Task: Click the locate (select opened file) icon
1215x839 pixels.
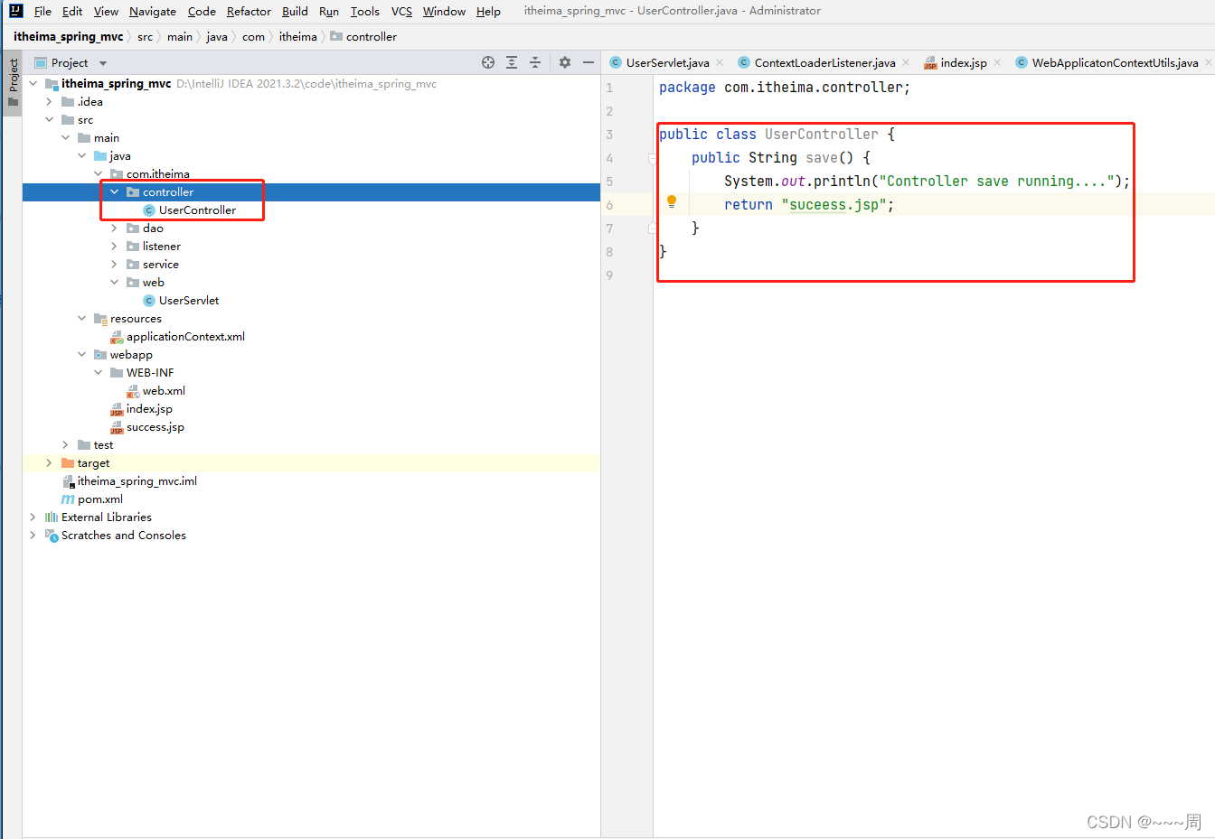Action: pos(488,62)
